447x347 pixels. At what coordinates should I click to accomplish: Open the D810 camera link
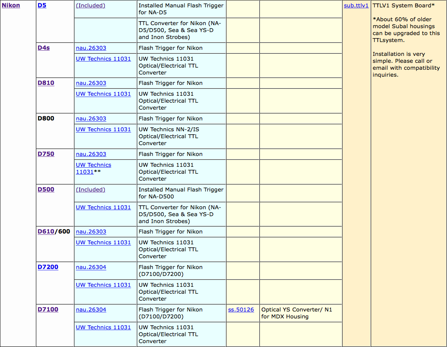pyautogui.click(x=46, y=83)
